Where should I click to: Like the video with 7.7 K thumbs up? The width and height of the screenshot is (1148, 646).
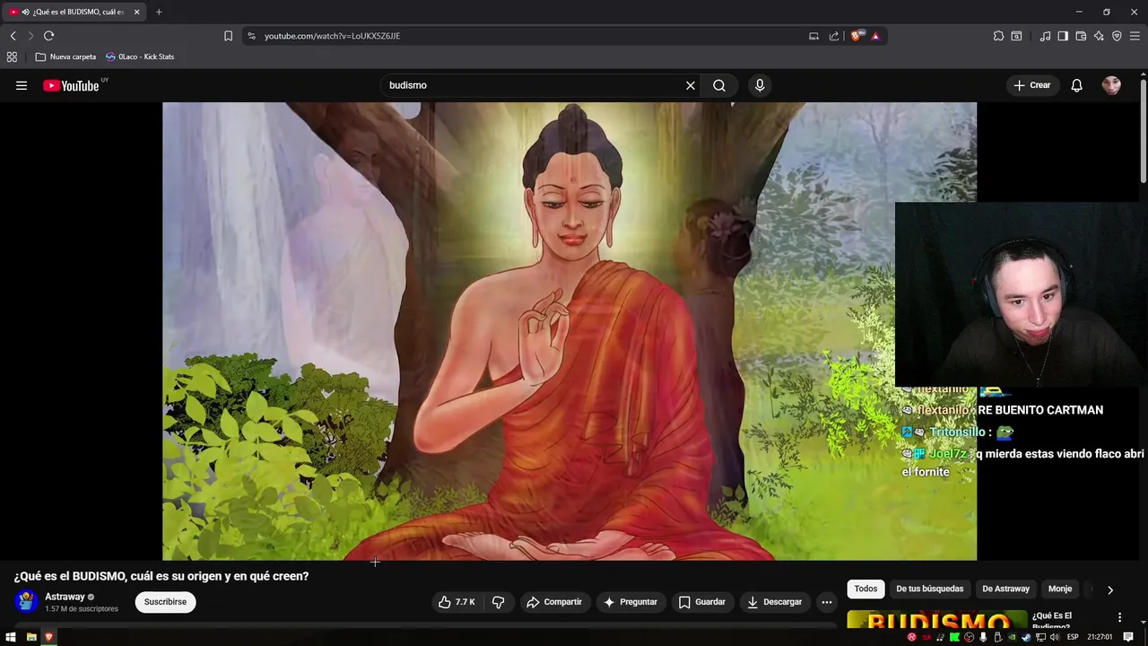pos(457,602)
